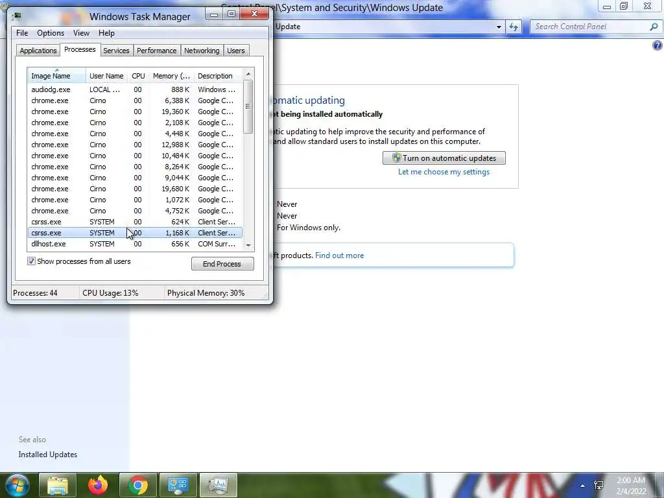Select the chrome.exe row using 8,264 K
The image size is (664, 498).
click(135, 167)
